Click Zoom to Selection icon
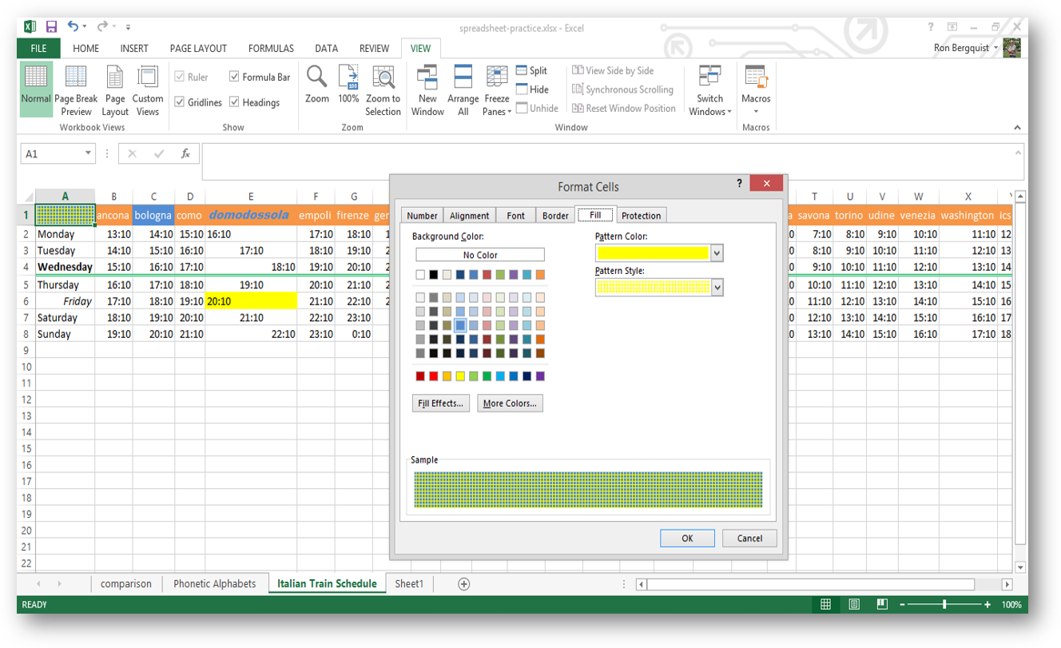The height and width of the screenshot is (648, 1061). 383,78
